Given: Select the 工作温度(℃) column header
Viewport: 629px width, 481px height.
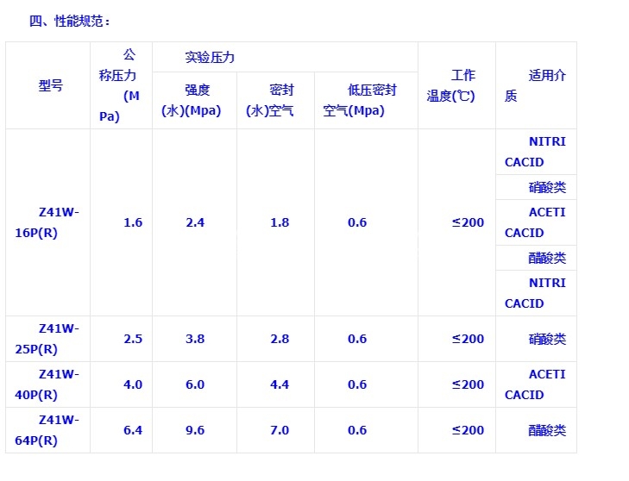Looking at the screenshot, I should click(457, 86).
